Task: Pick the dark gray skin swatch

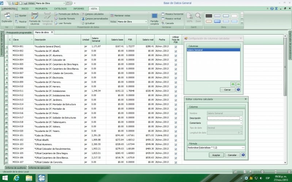Action: [x=209, y=16]
